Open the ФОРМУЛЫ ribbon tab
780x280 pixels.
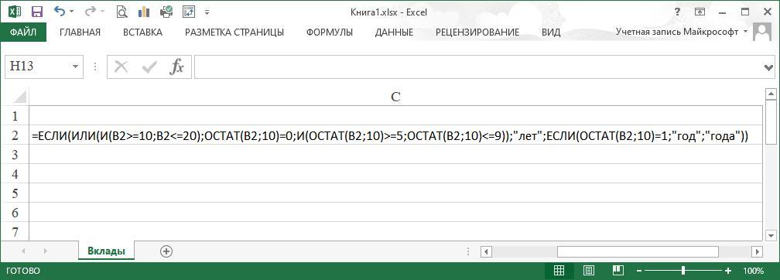coord(330,32)
